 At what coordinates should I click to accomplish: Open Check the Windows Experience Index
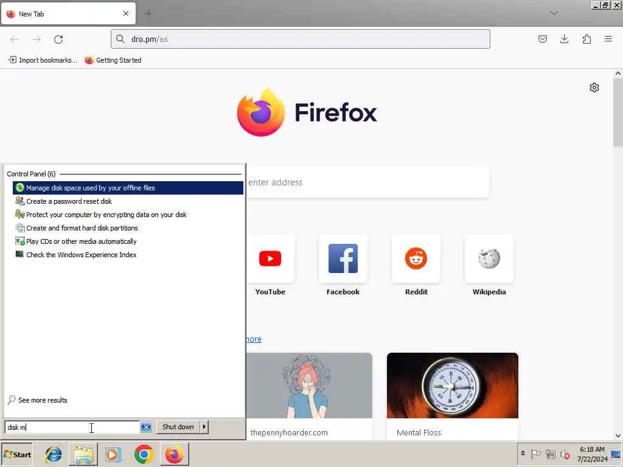pyautogui.click(x=128, y=255)
